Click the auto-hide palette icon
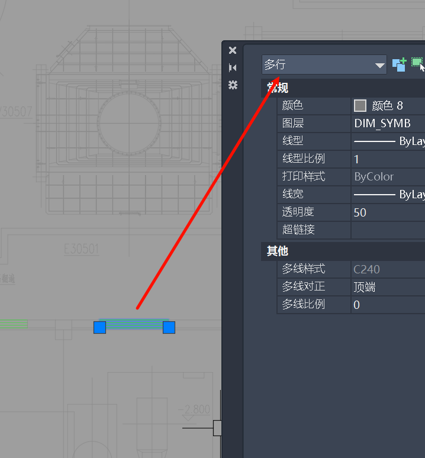Viewport: 425px width, 458px height. pos(233,68)
